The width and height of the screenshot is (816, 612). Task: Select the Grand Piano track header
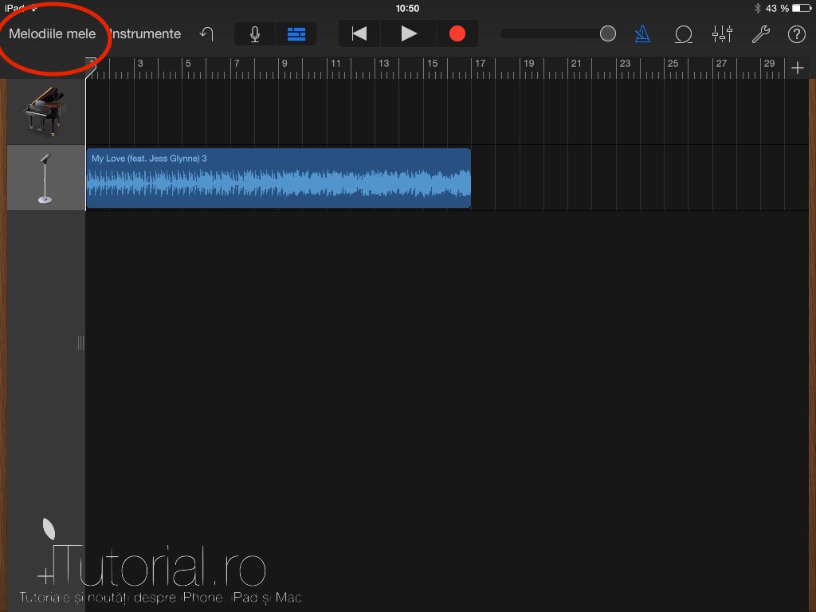[45, 112]
